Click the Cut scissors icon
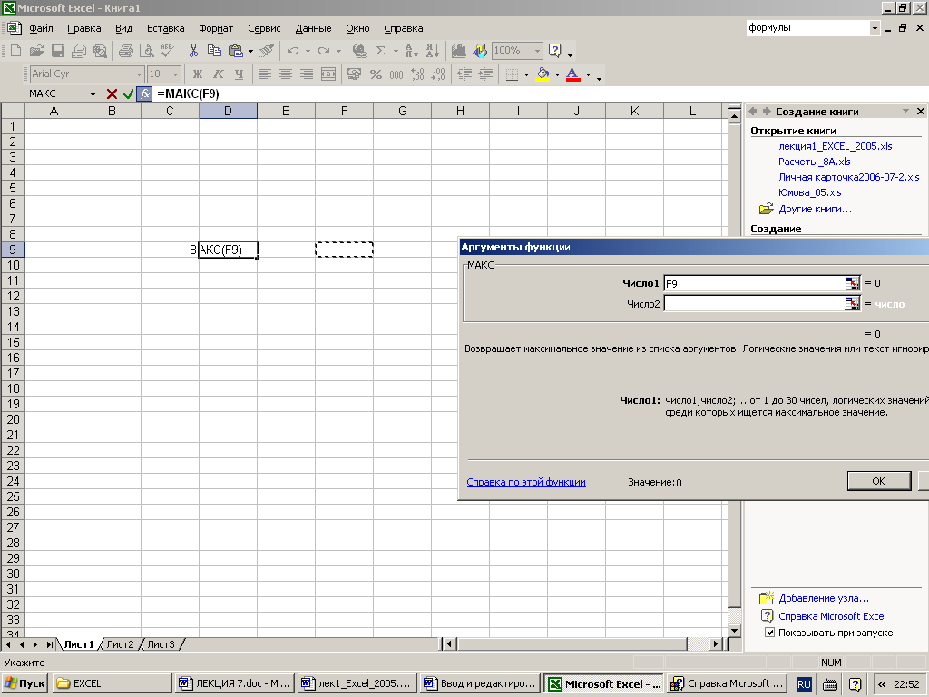The height and width of the screenshot is (697, 929). pos(193,51)
